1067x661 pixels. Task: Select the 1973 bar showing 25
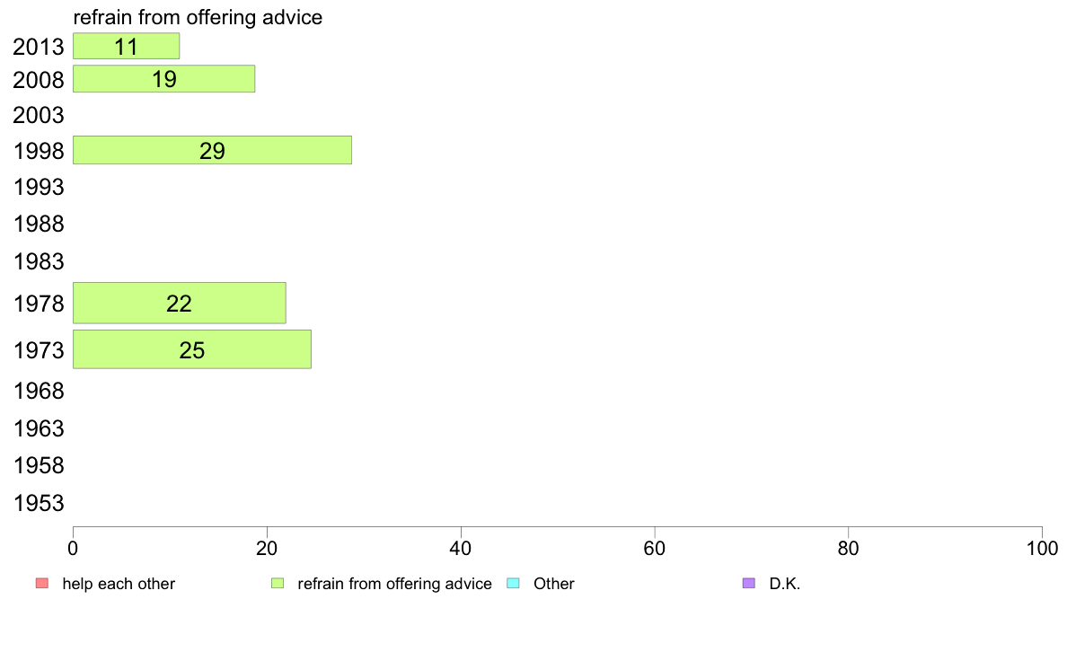click(192, 350)
